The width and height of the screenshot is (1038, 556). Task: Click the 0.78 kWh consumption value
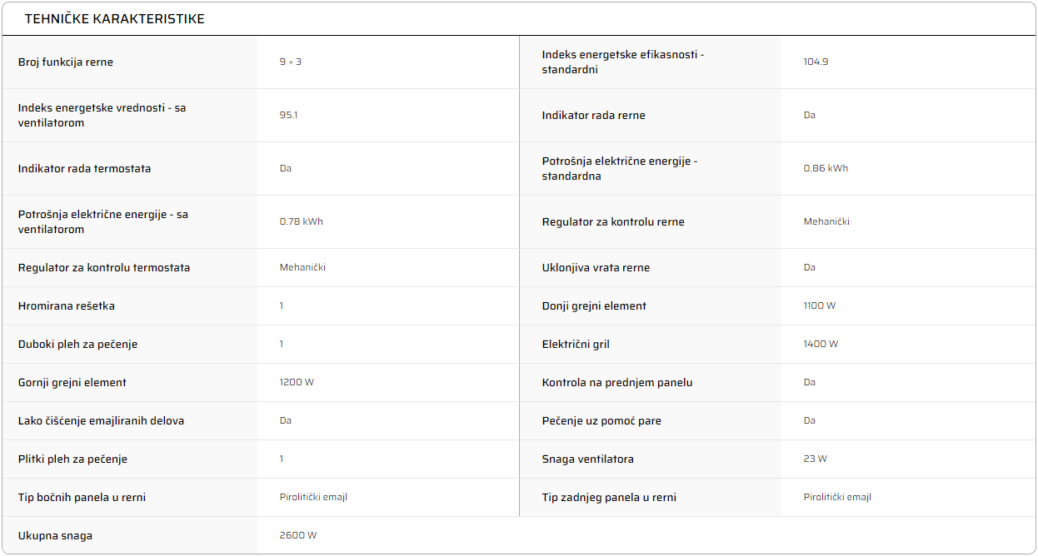click(302, 222)
